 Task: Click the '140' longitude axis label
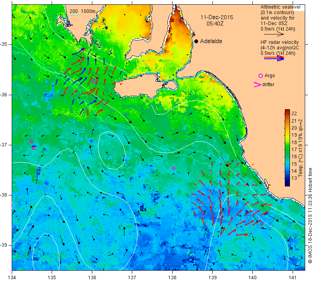(253, 278)
